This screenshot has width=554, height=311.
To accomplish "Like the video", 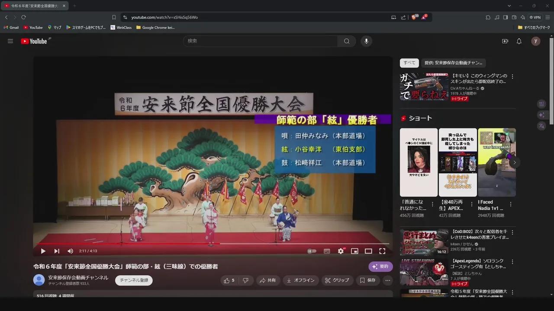I will point(229,280).
